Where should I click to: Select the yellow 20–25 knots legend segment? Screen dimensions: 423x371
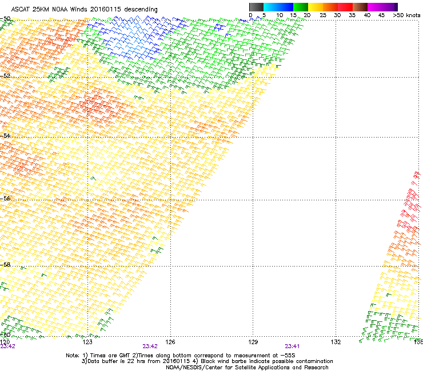[x=316, y=7]
